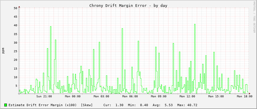Click the 'Min: 0.40' value

pyautogui.click(x=138, y=105)
